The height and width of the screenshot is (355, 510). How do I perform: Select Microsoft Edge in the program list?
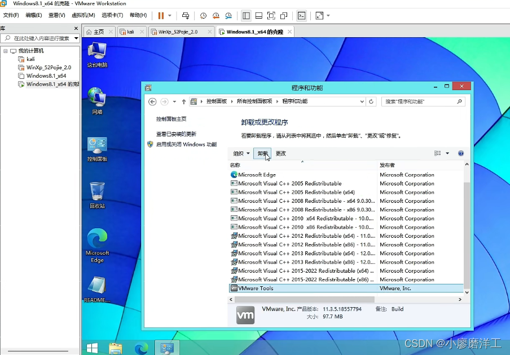point(346,175)
